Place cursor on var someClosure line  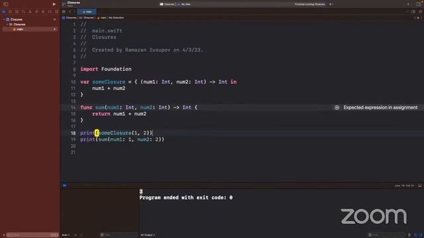point(158,82)
